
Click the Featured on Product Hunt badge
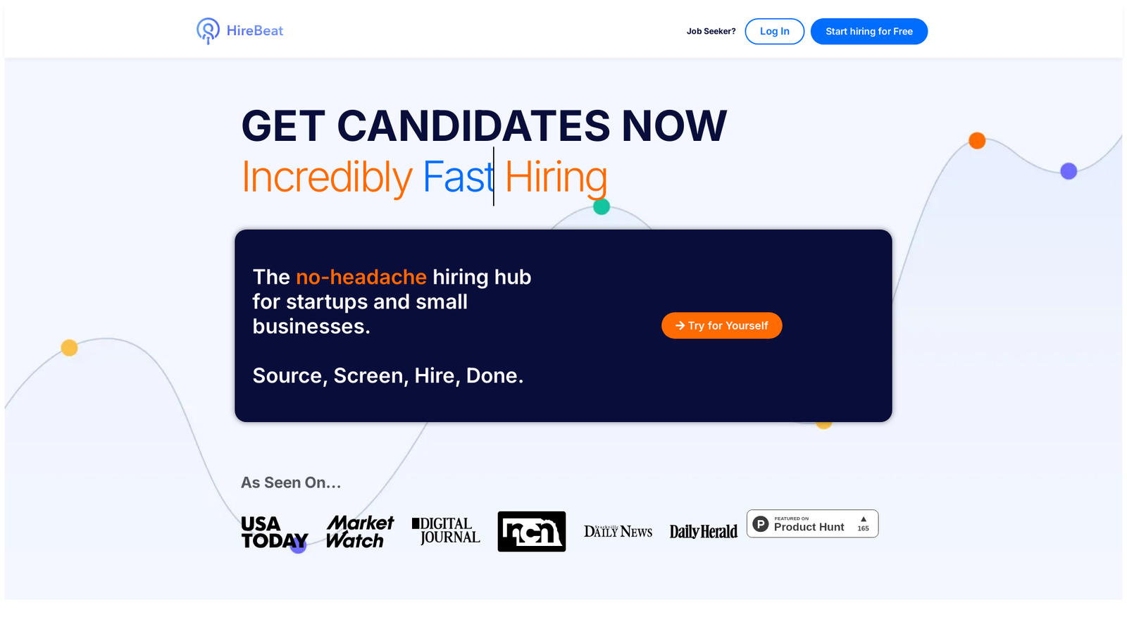813,523
